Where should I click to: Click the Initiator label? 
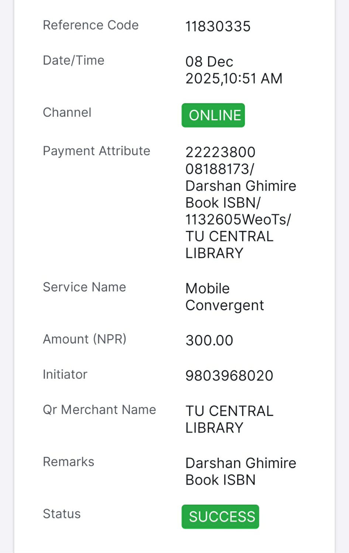coord(65,374)
